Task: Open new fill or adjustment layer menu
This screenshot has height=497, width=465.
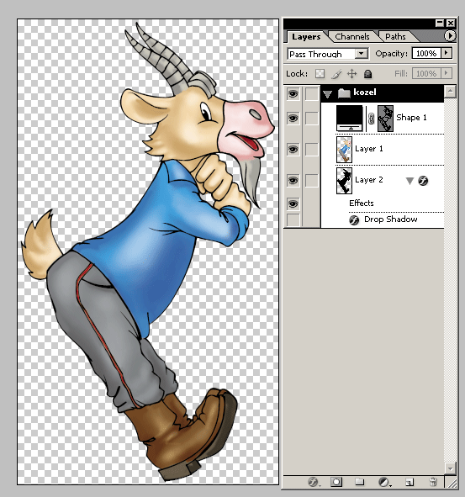Action: tap(384, 482)
